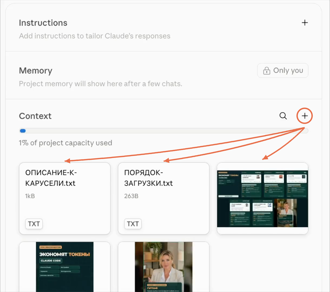Screen dimensions: 330x292
Task: Click the 1kB file size label
Action: tap(30, 196)
